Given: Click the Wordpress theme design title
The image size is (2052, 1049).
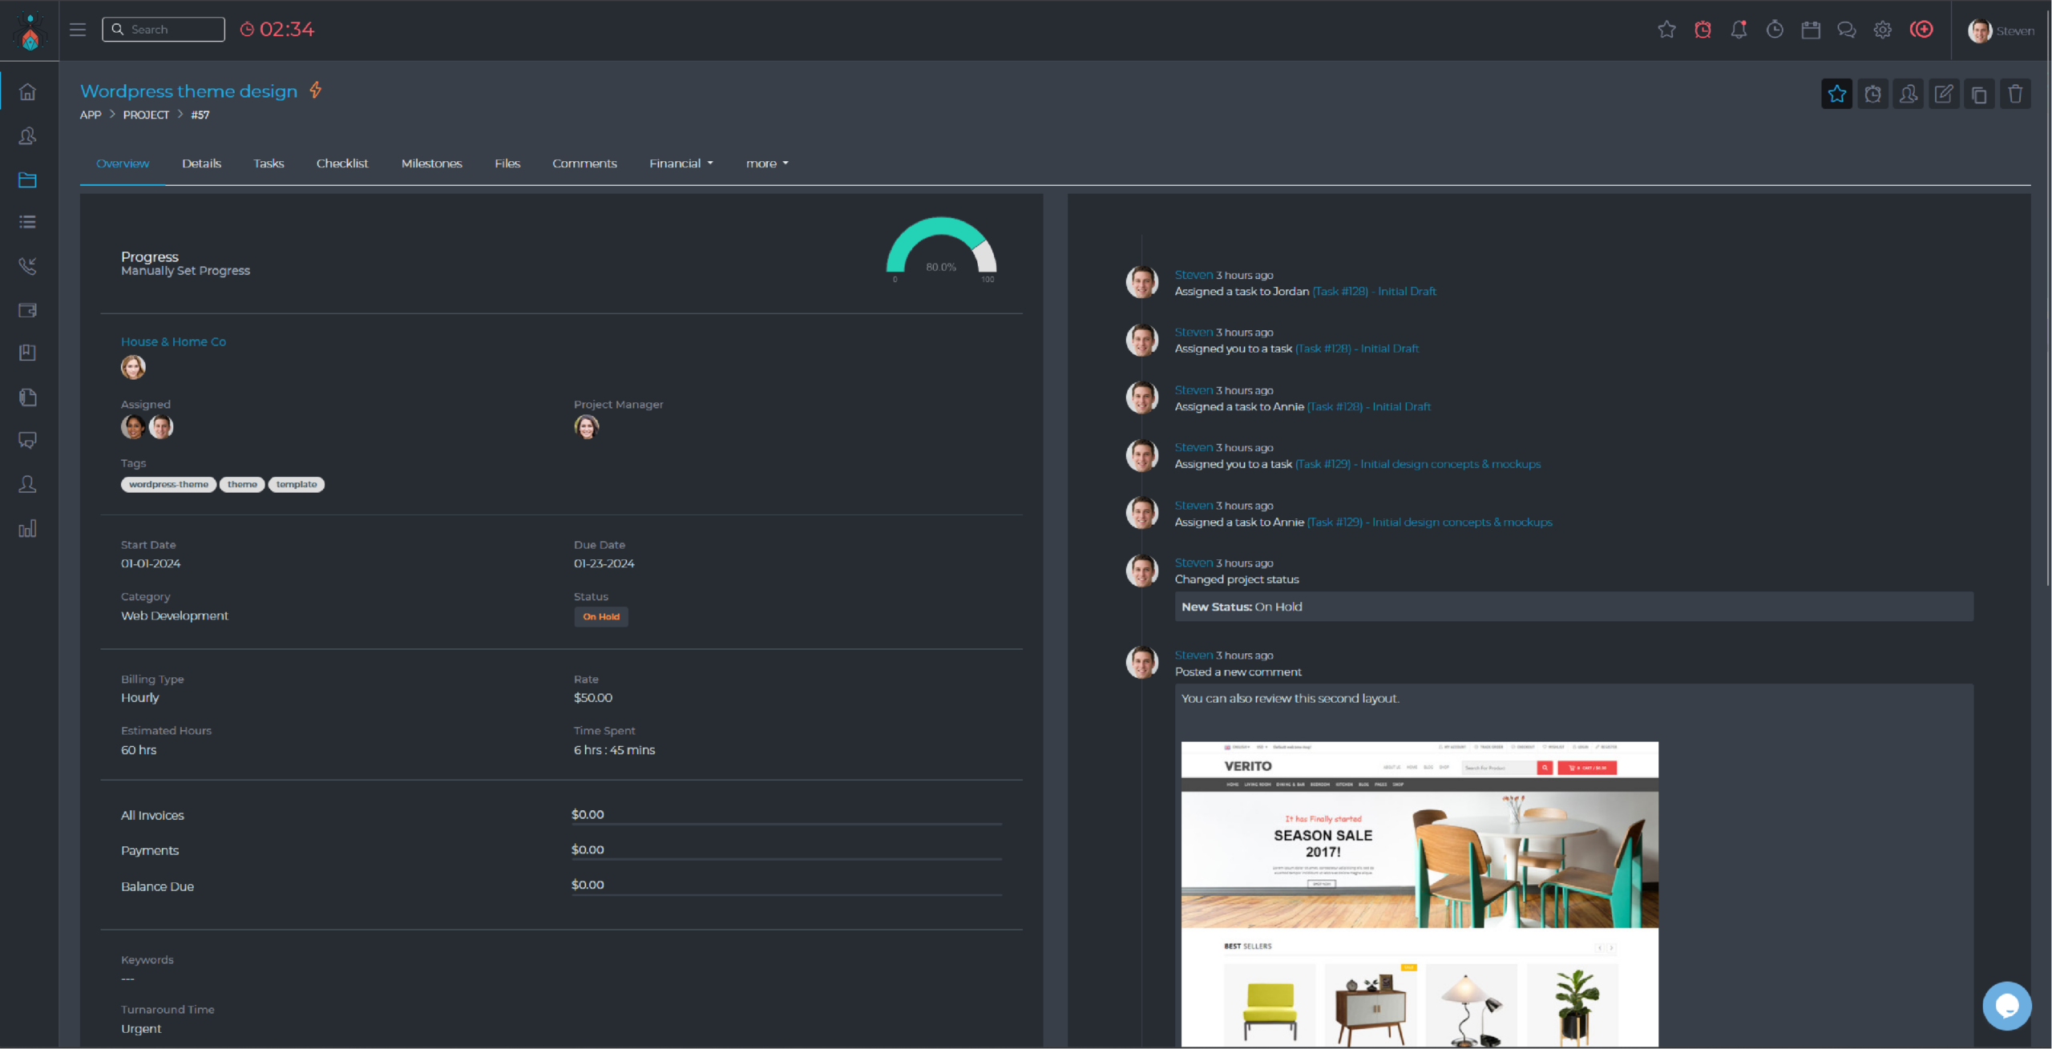Looking at the screenshot, I should coord(188,91).
